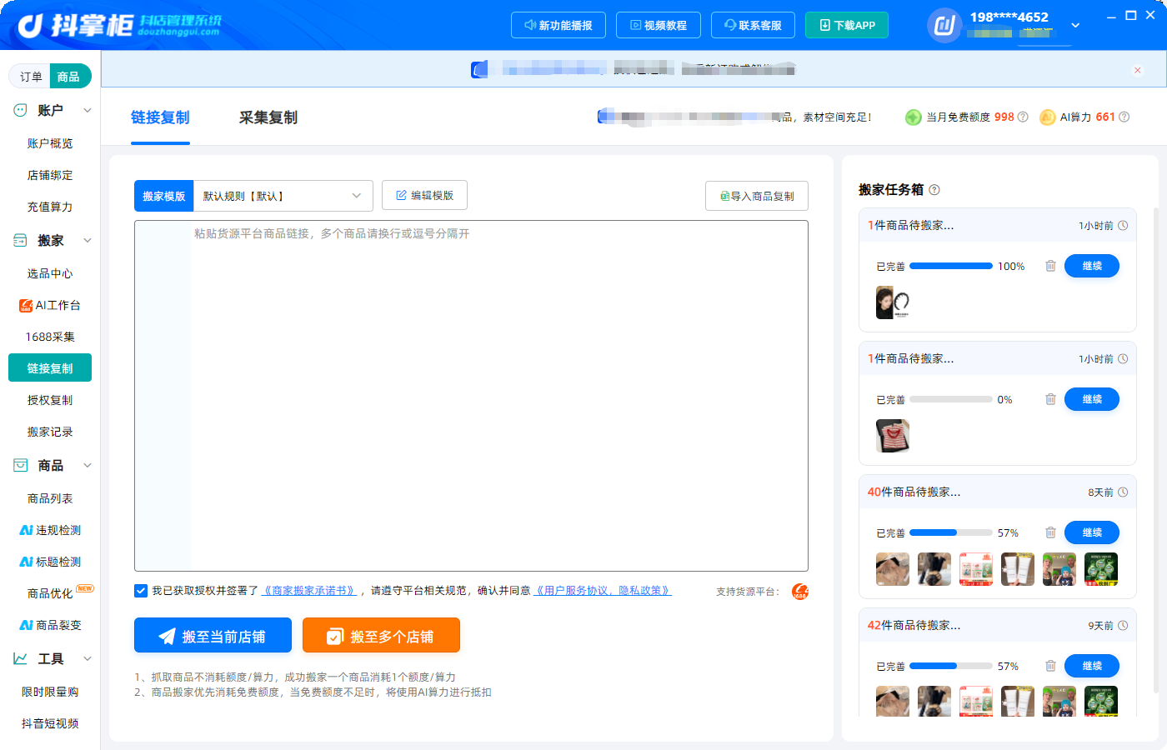Delete the task showing 100% progress
The width and height of the screenshot is (1167, 750).
pyautogui.click(x=1050, y=266)
